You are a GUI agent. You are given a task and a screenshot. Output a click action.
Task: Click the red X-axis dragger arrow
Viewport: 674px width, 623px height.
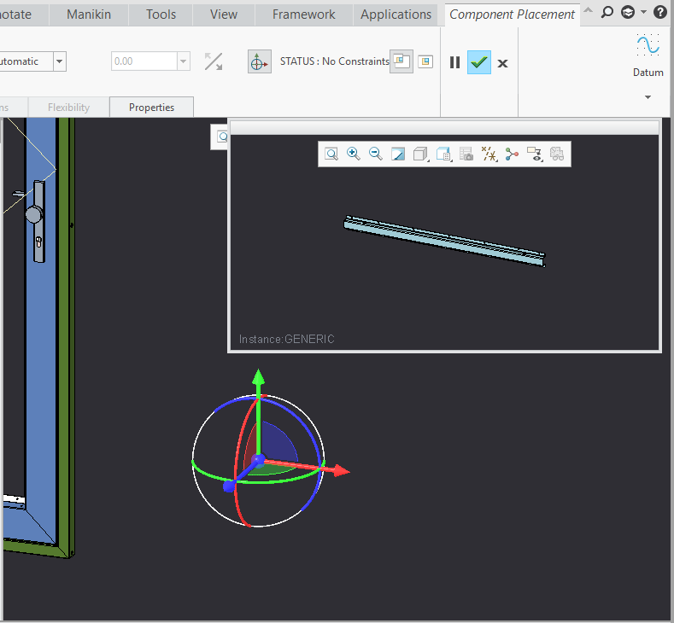point(340,470)
